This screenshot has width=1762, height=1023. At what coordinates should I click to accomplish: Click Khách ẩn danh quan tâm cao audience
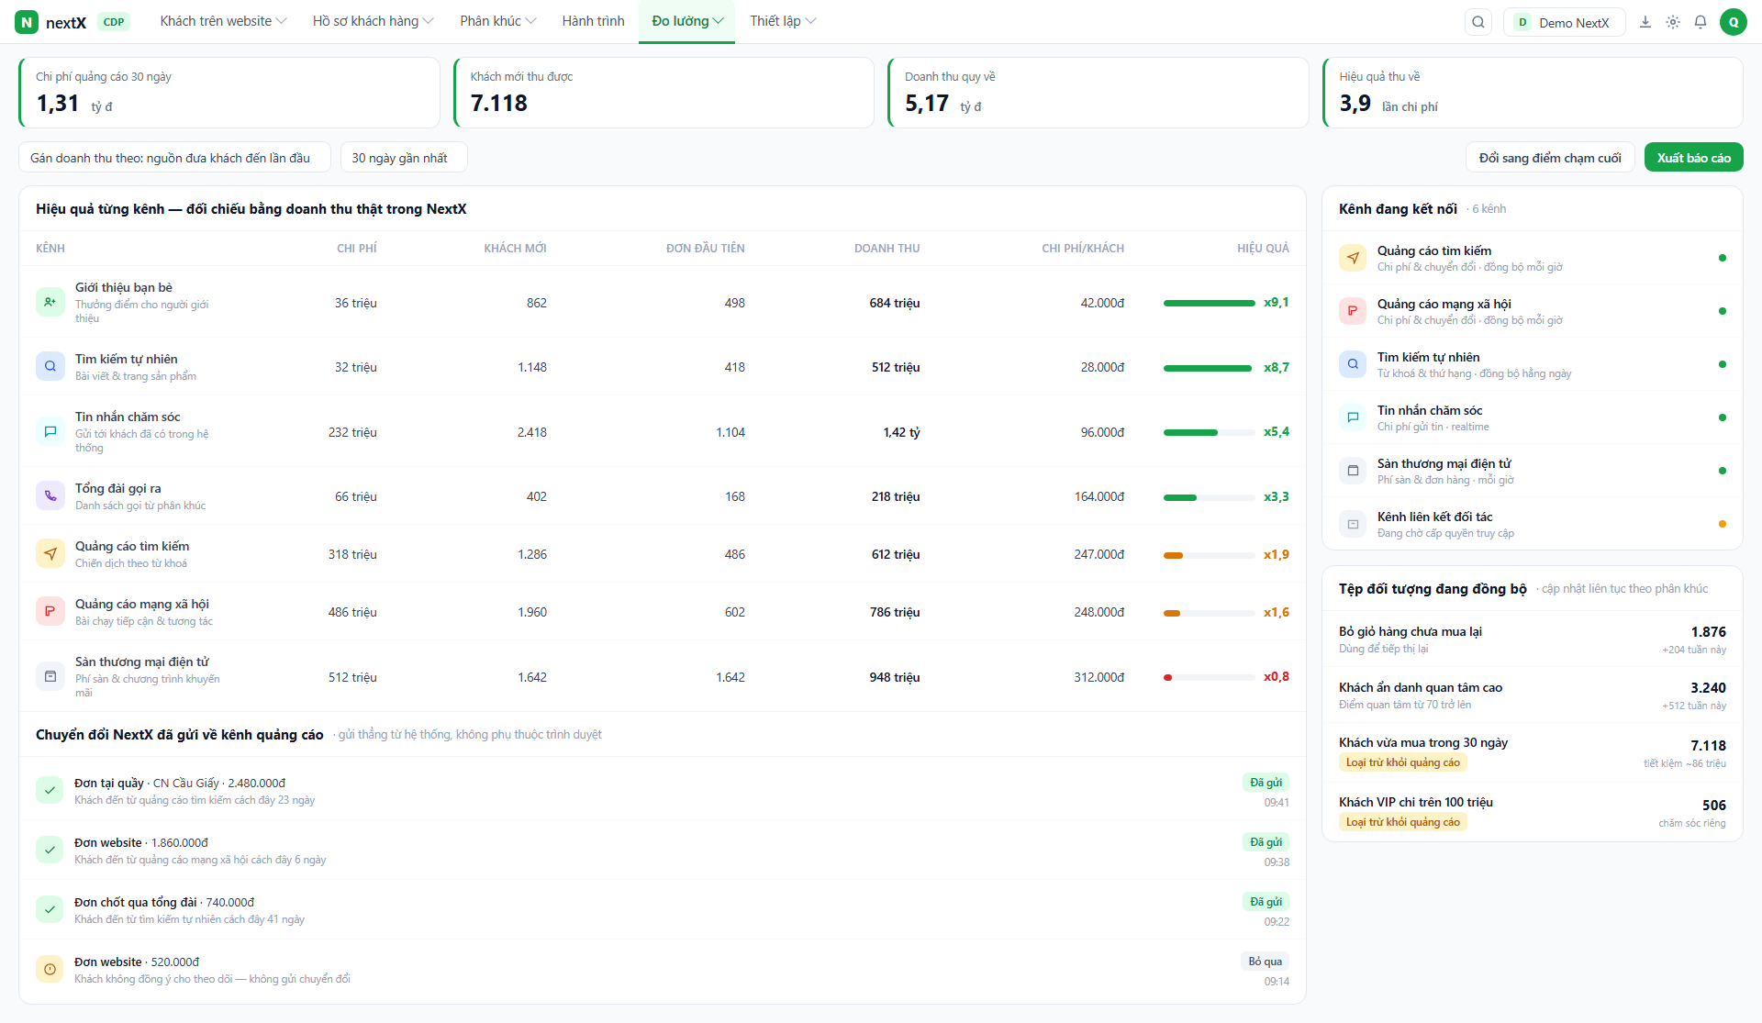pos(1533,695)
